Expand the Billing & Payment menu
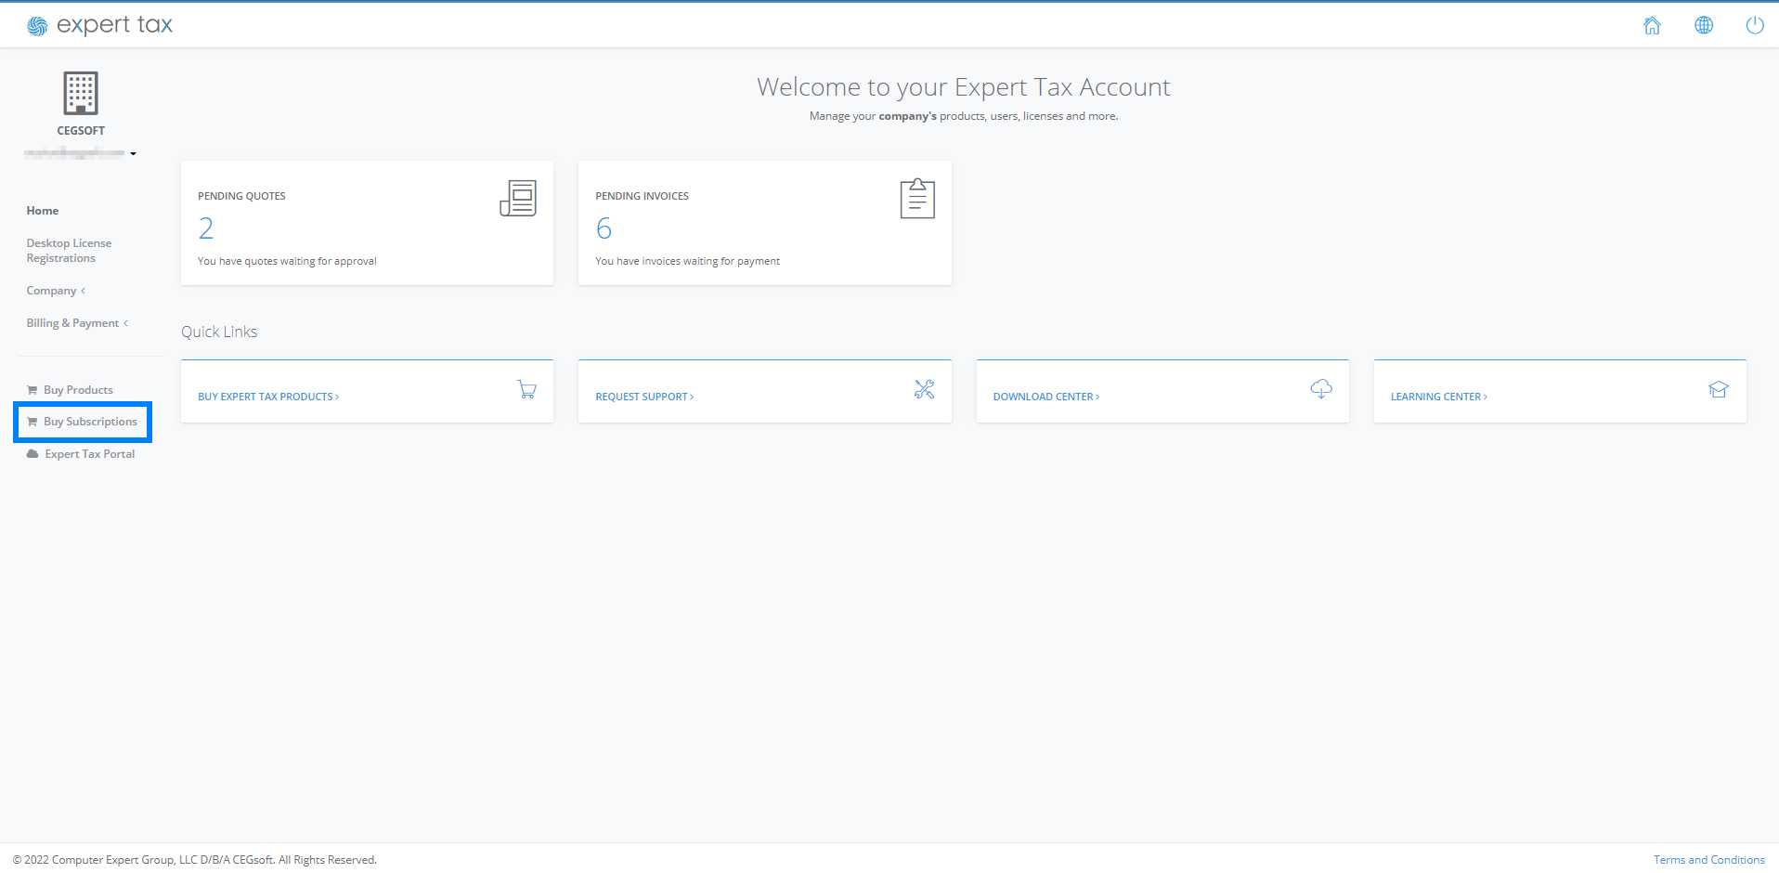The height and width of the screenshot is (873, 1779). [x=77, y=323]
